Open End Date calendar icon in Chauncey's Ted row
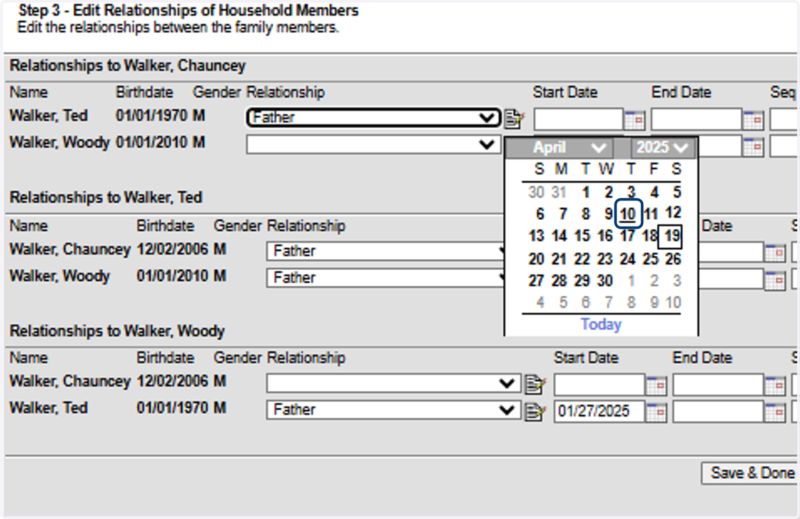Image resolution: width=800 pixels, height=519 pixels. pyautogui.click(x=753, y=120)
